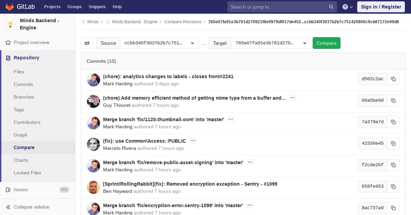Copy commit SHA 06a5be9d
Screen dimensions: 411x215
(x=393, y=100)
